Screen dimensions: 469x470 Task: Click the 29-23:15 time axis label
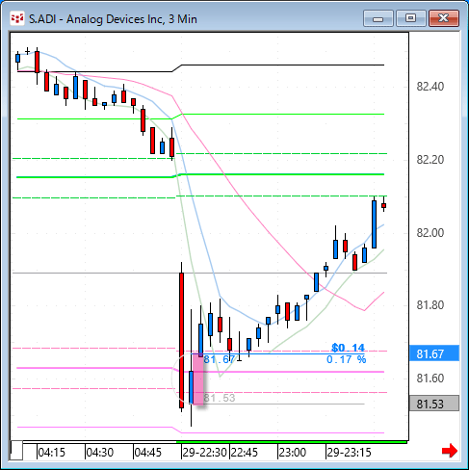point(349,453)
